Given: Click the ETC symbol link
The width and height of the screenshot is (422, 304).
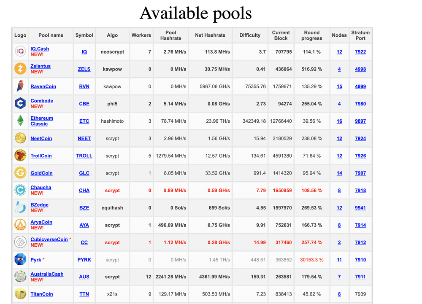Looking at the screenshot, I should click(84, 121).
